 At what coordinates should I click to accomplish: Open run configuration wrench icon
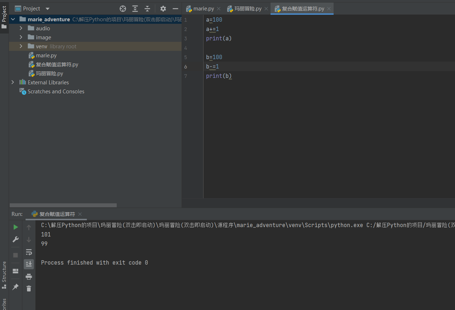(15, 239)
